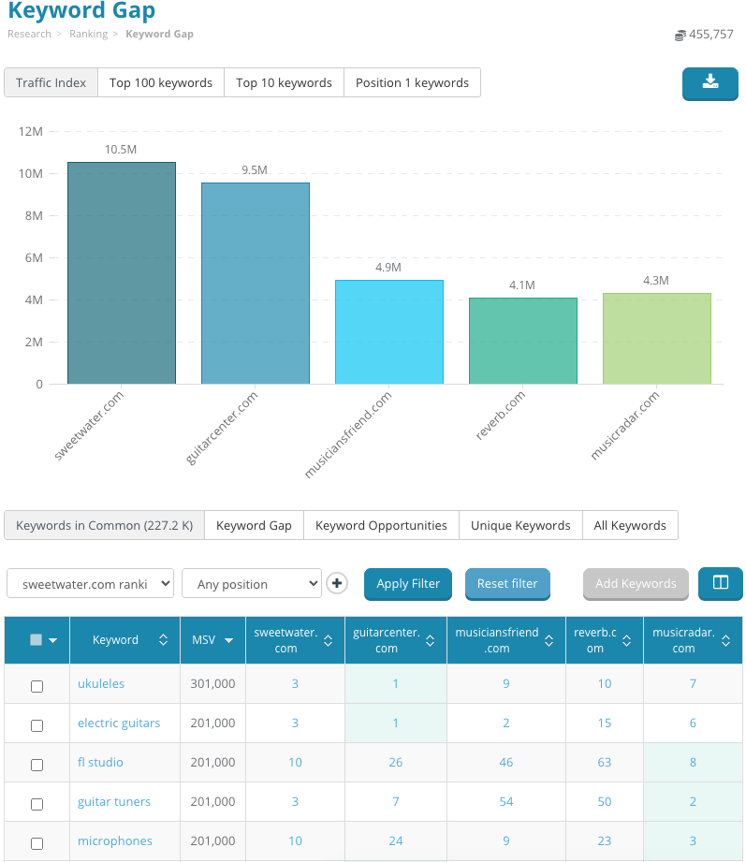This screenshot has width=746, height=862.
Task: Click the plus icon to add filter
Action: tap(338, 584)
